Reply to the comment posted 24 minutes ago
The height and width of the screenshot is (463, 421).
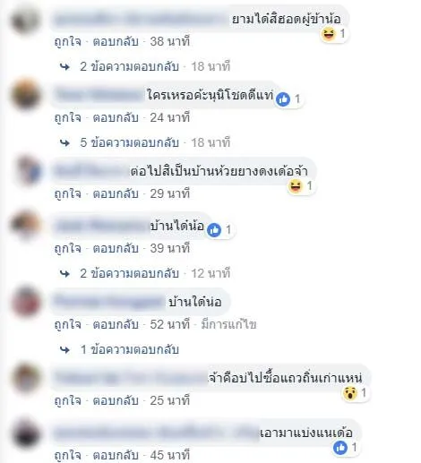[x=116, y=117]
